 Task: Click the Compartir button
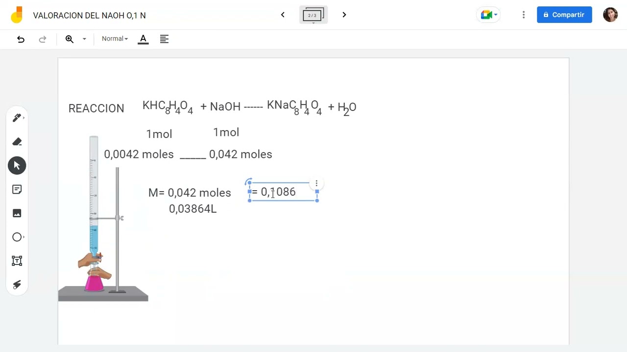pos(564,15)
